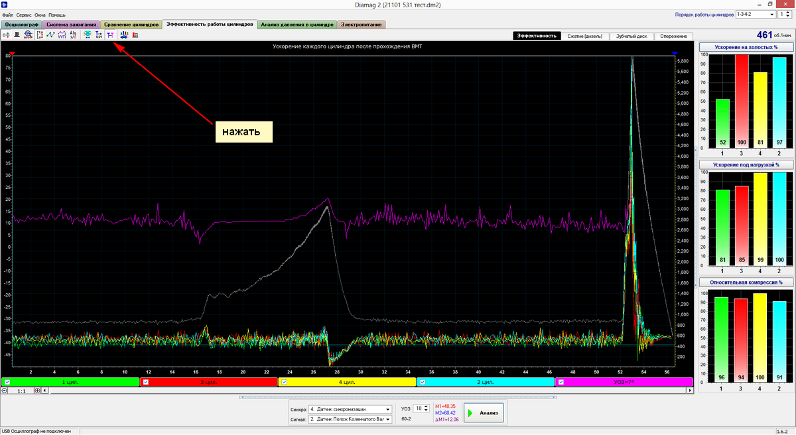
Task: Click the zero-offset '0÷' toolbar icon
Action: tap(6, 34)
